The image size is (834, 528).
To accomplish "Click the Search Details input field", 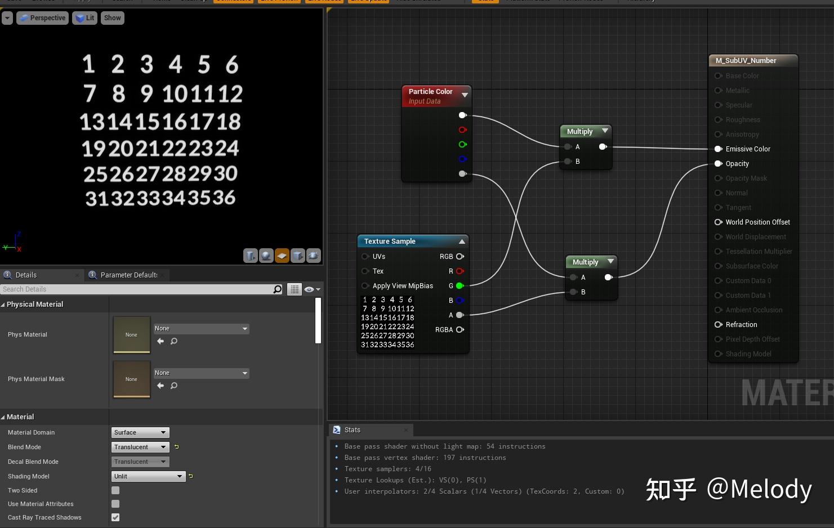I will coord(135,289).
